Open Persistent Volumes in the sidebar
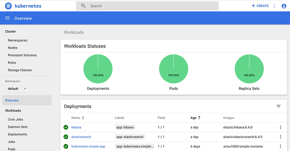Image resolution: width=290 pixels, height=151 pixels. pos(22,55)
